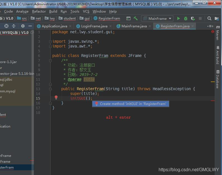Click the @param tag in Javadoc
Viewport: 222px width, 175px height.
click(75, 79)
